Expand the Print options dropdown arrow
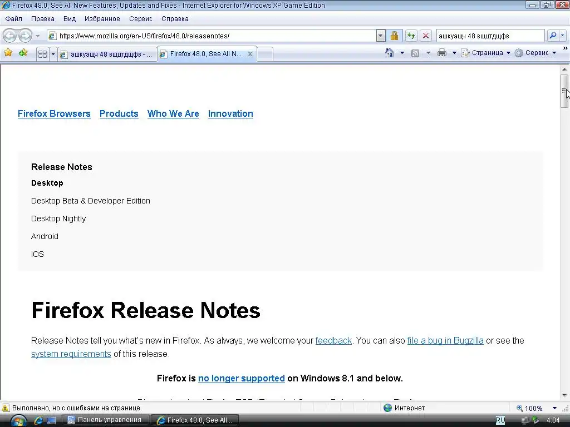 (x=454, y=53)
